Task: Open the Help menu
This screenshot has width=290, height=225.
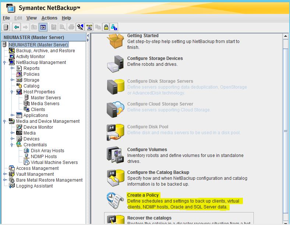Action: tap(66, 18)
